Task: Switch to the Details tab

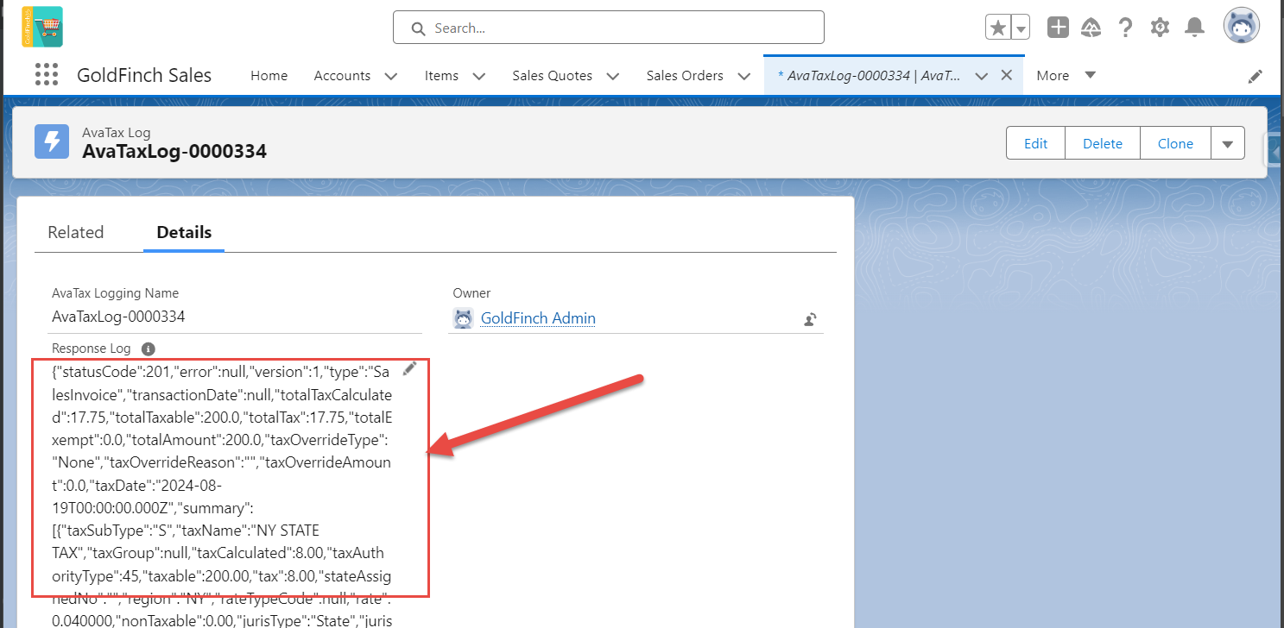Action: point(184,232)
